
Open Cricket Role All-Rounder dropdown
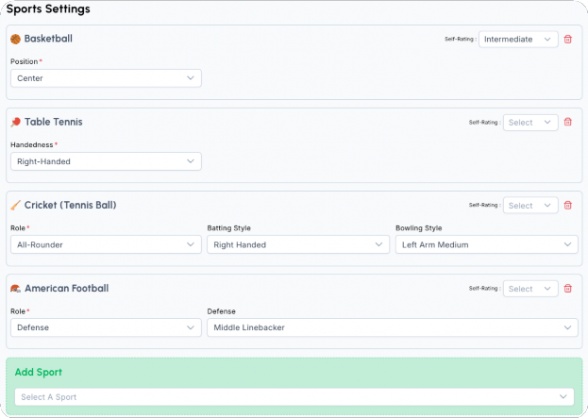(106, 244)
